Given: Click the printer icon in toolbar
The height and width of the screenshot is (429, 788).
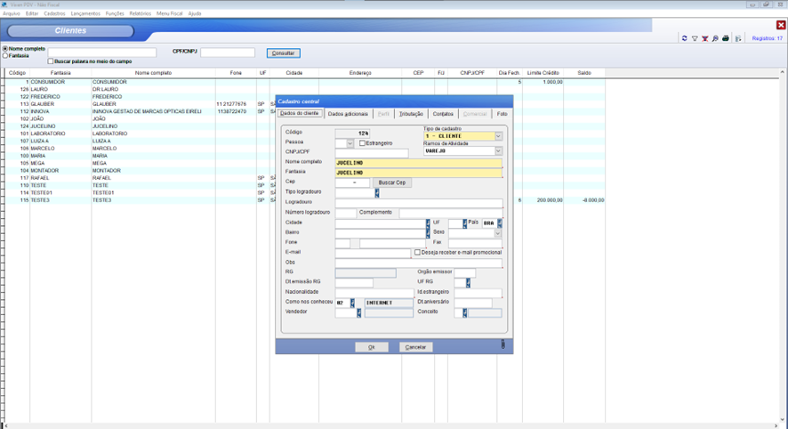Looking at the screenshot, I should [726, 38].
